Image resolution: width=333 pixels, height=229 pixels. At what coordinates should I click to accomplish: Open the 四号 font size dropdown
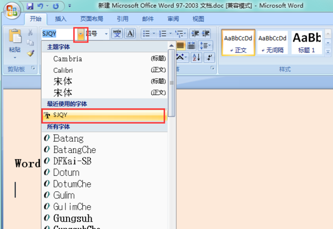click(x=106, y=34)
